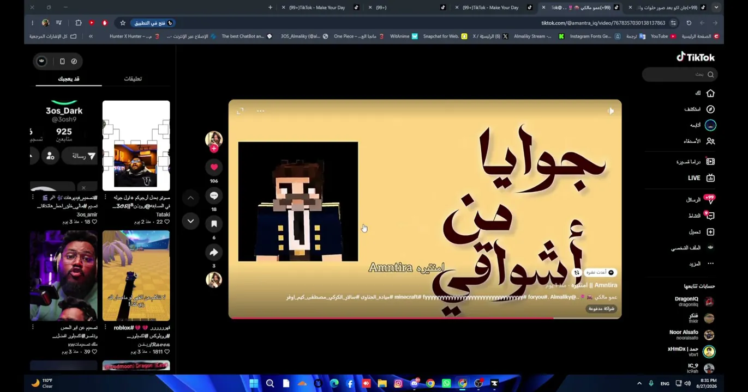The width and height of the screenshot is (748, 392).
Task: Open the Noor Alsafo followed account
Action: (692, 335)
